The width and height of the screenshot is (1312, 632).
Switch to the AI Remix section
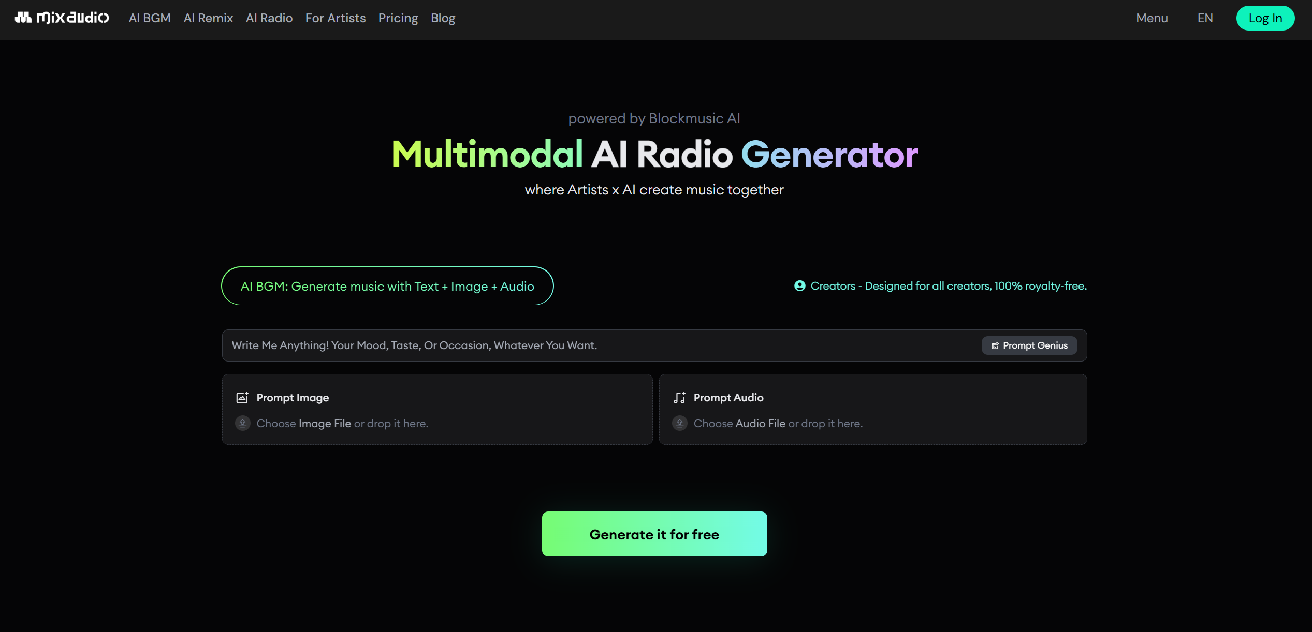(208, 18)
